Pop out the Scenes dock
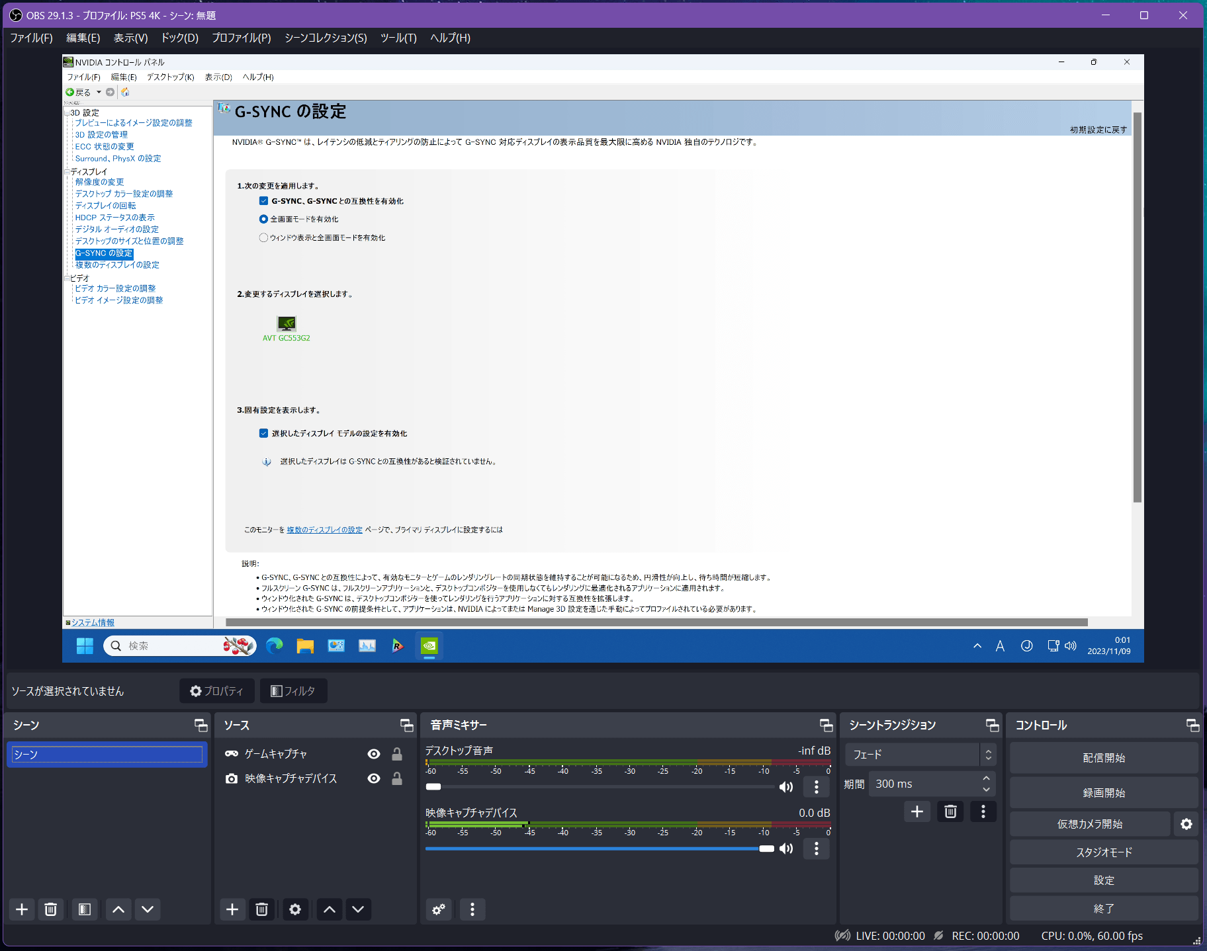1207x951 pixels. click(x=201, y=725)
